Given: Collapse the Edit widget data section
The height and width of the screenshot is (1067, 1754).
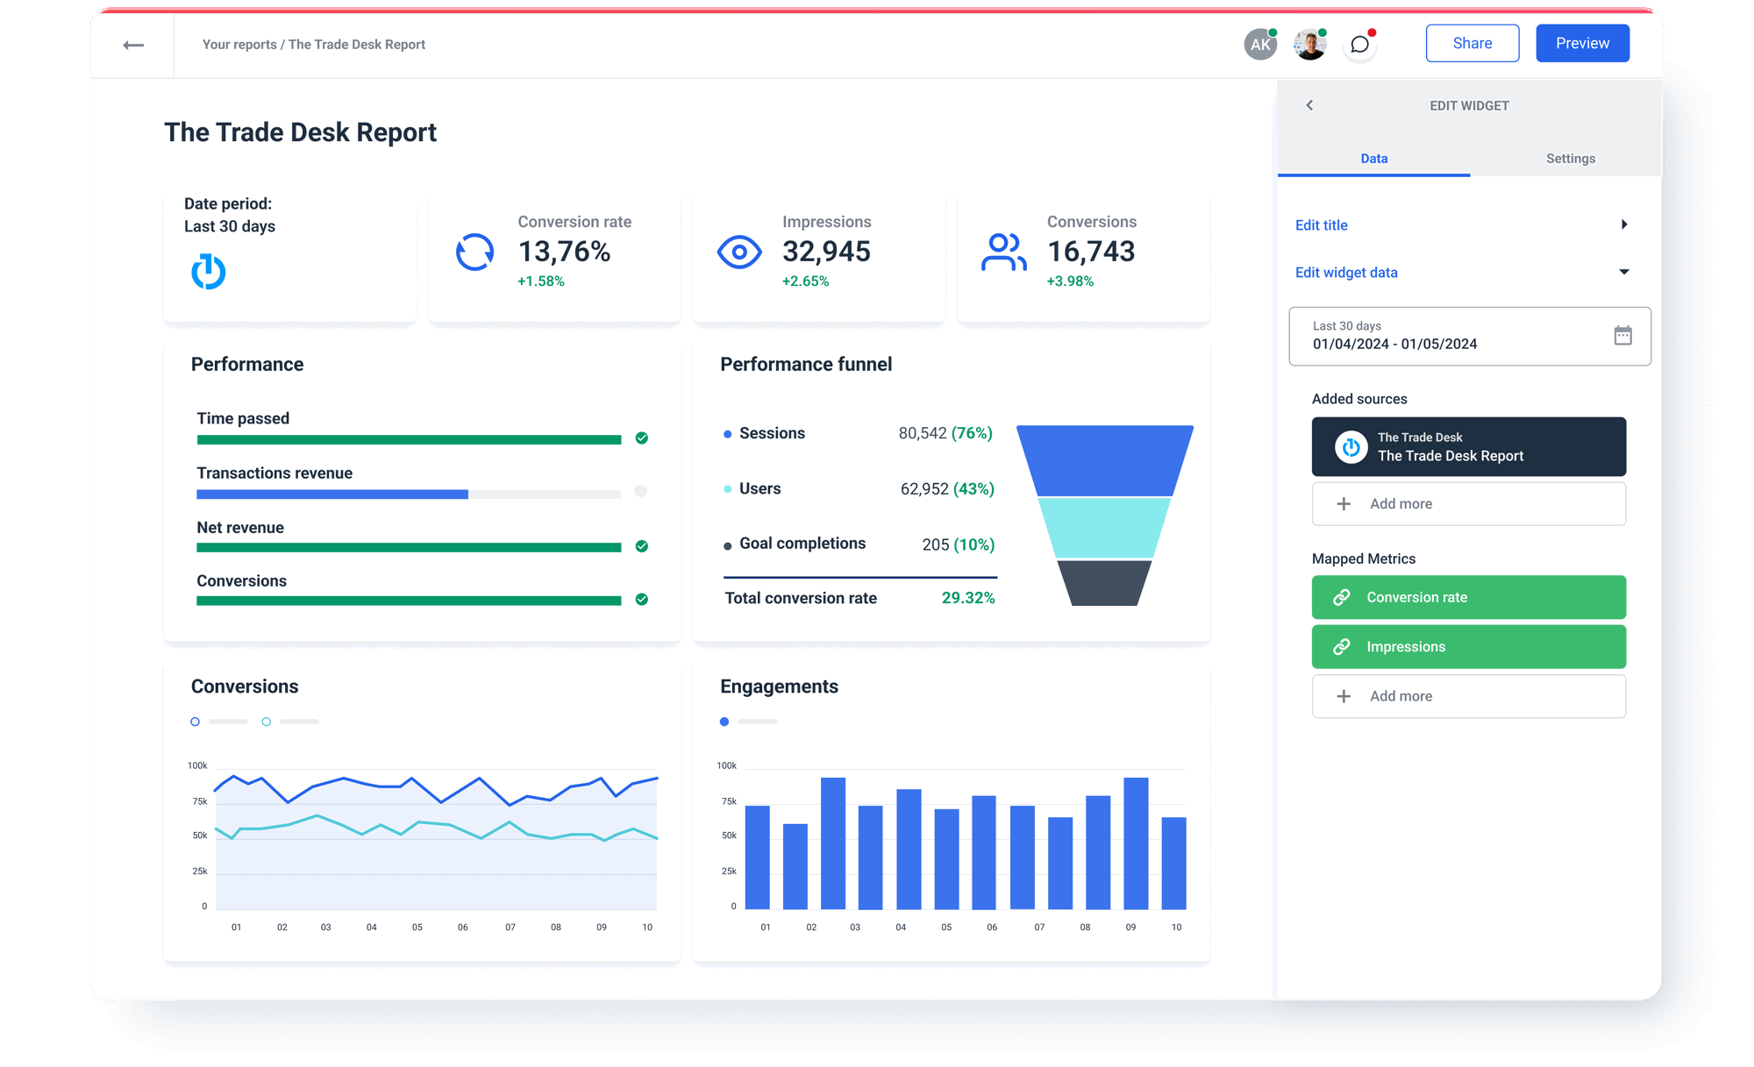Looking at the screenshot, I should point(1626,272).
